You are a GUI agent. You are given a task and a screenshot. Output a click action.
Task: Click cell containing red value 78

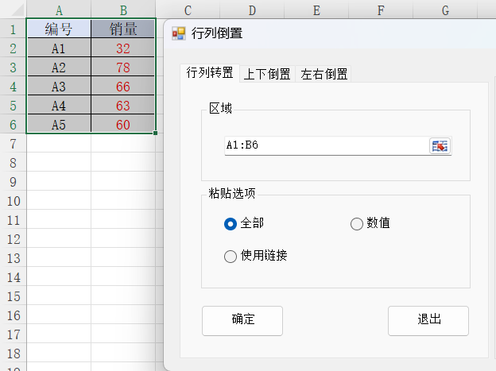123,67
